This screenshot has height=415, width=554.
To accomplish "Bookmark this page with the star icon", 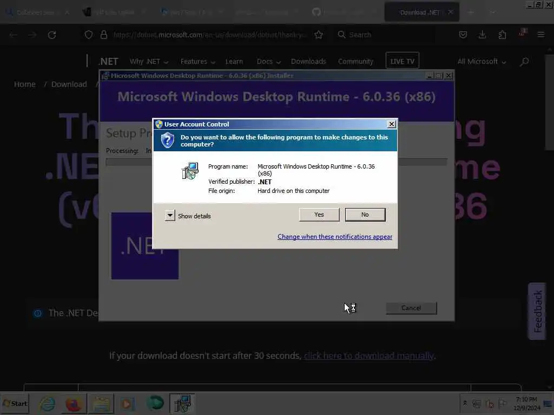I will coord(319,35).
